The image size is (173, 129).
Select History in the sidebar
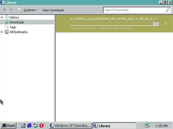tap(14, 17)
